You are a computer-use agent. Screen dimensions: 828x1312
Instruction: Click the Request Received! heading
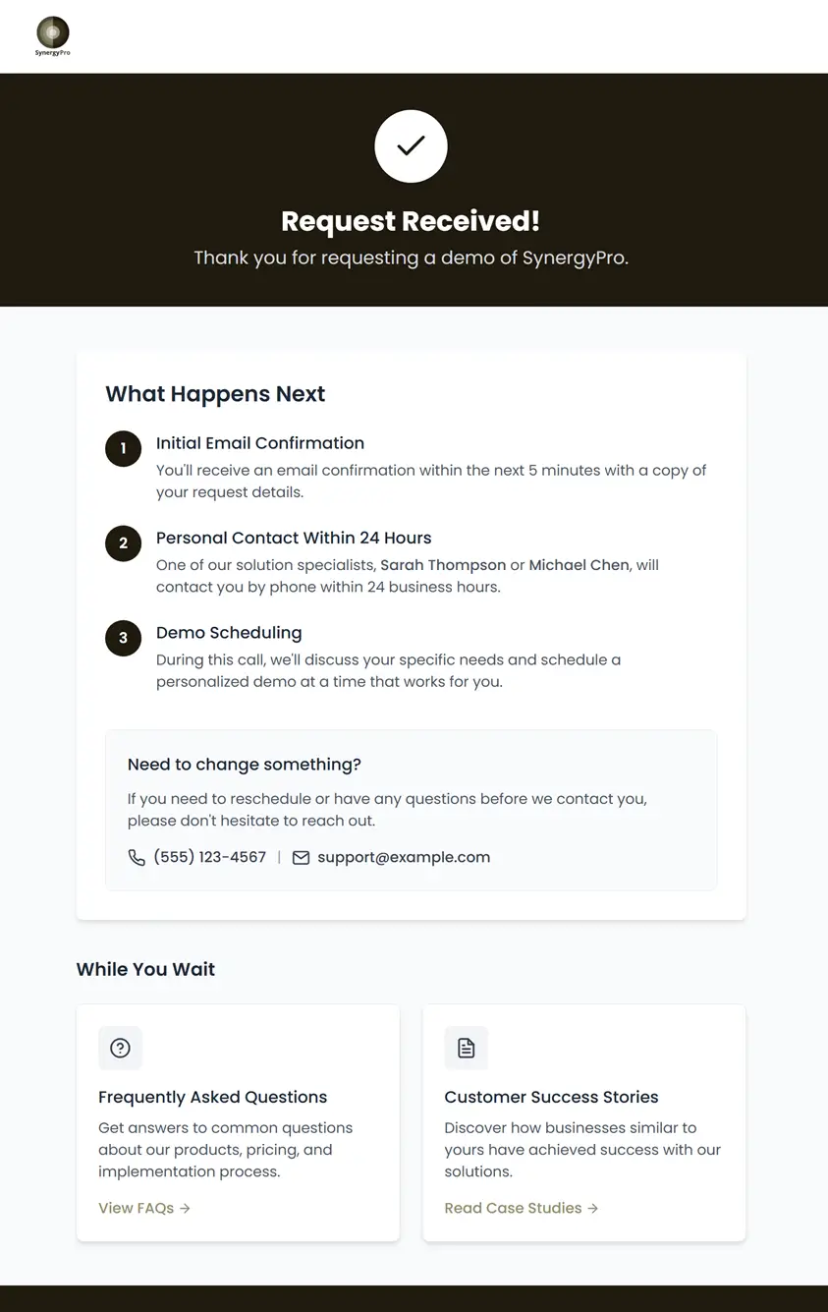tap(411, 221)
